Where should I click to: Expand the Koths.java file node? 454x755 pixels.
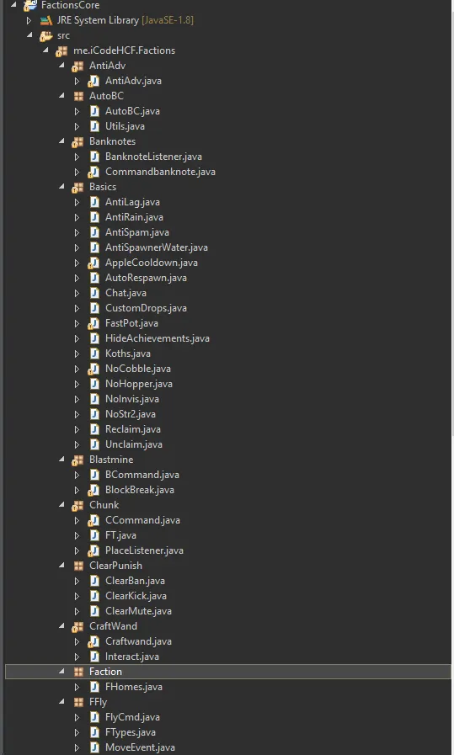77,354
